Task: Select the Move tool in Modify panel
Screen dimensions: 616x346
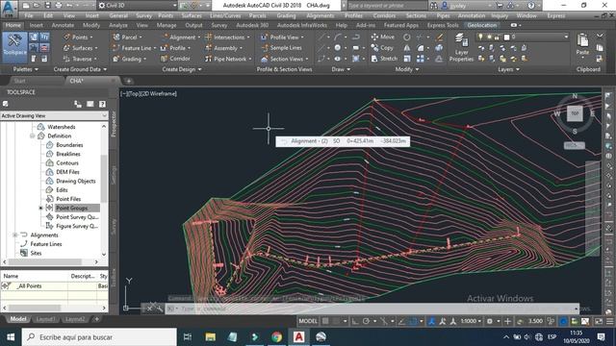Action: pos(383,37)
